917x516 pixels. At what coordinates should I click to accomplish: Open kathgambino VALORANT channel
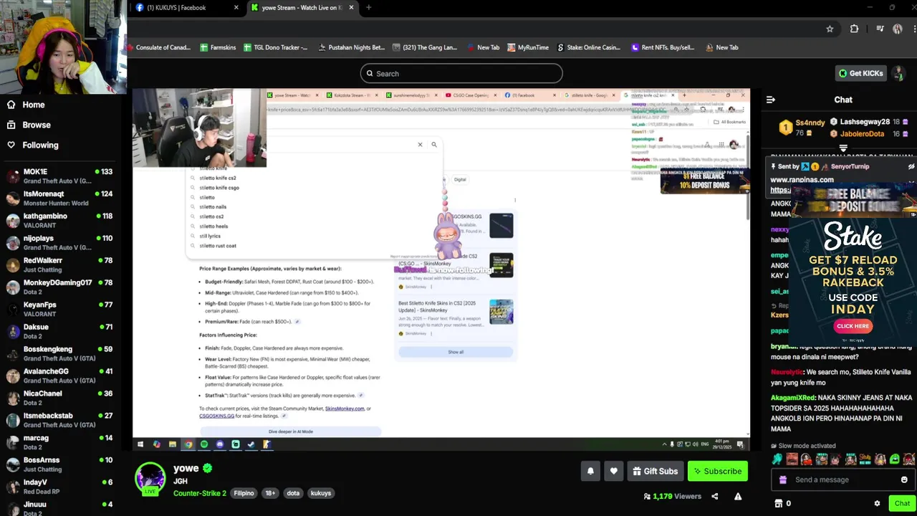click(x=59, y=221)
